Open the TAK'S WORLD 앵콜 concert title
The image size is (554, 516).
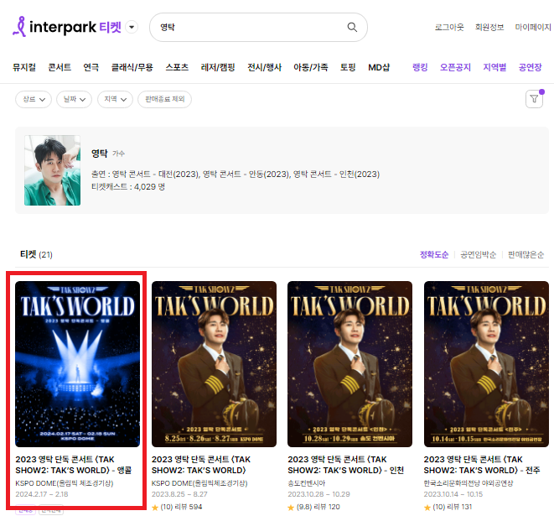[x=74, y=465]
